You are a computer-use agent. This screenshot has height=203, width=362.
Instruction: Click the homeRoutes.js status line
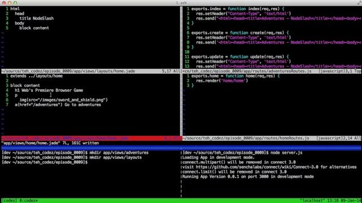tap(272, 138)
